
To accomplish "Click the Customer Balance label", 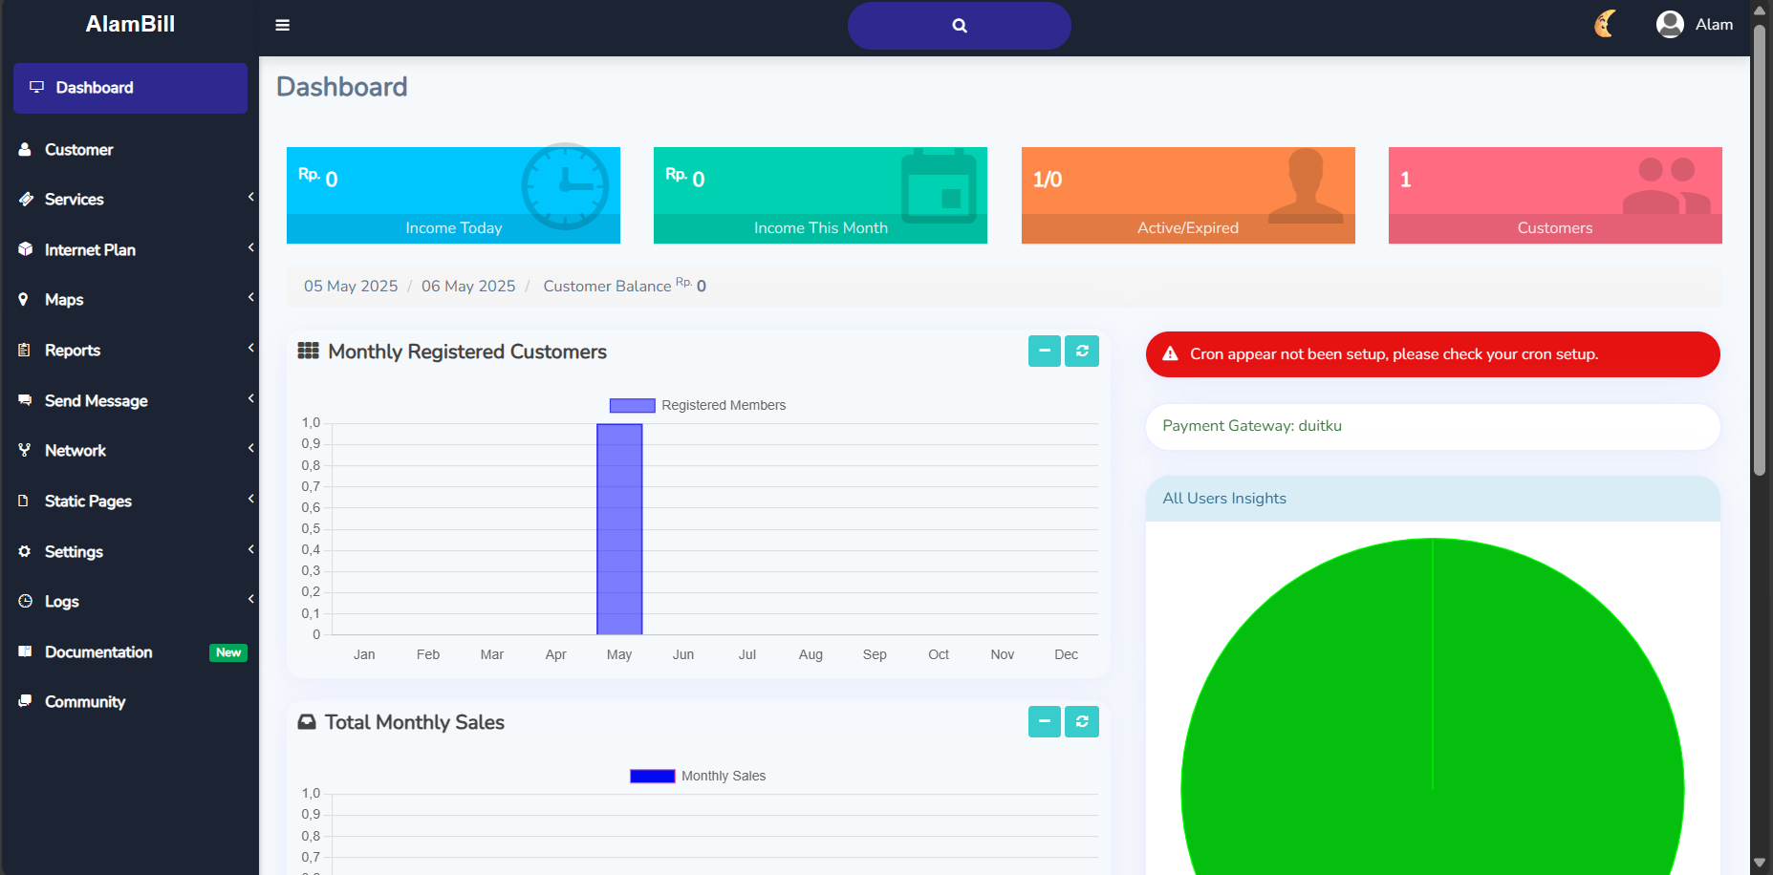I will (607, 287).
